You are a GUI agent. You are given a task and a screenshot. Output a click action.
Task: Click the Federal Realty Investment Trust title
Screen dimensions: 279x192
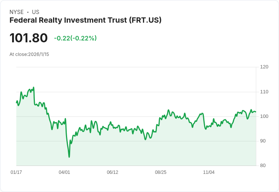point(85,20)
